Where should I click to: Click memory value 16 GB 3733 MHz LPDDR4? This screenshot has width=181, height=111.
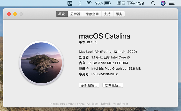click(x=108, y=63)
